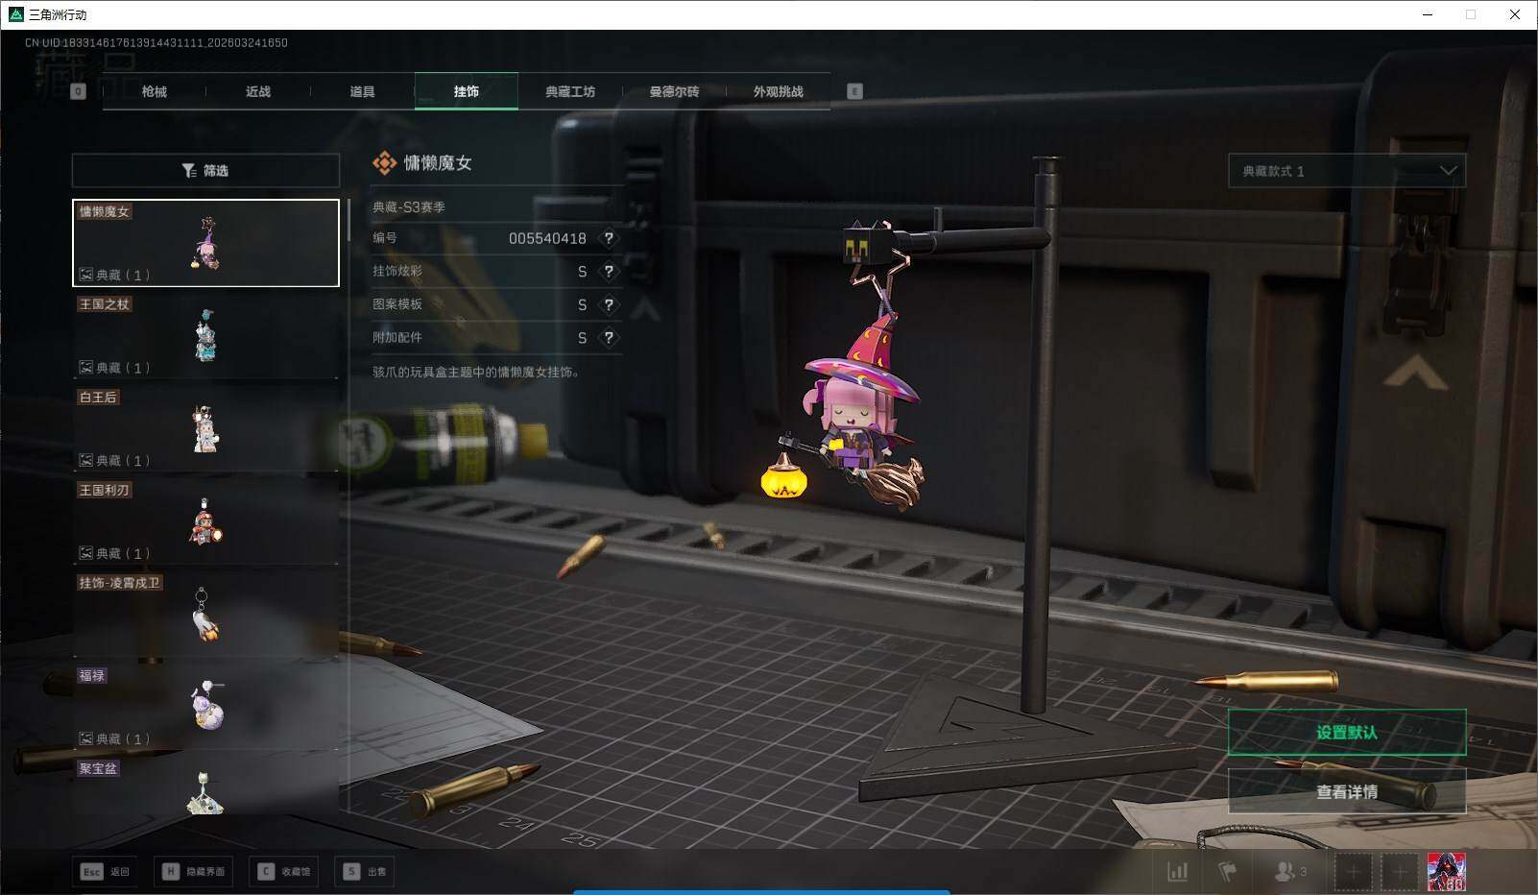Open the 收藏馆 collection hall
Image resolution: width=1538 pixels, height=895 pixels.
tap(284, 871)
